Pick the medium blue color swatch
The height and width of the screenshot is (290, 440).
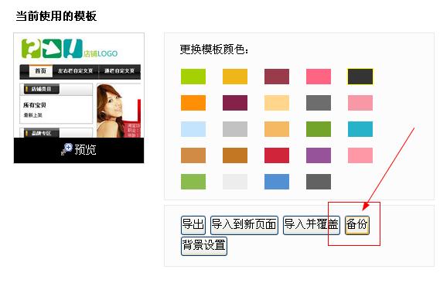(277, 182)
